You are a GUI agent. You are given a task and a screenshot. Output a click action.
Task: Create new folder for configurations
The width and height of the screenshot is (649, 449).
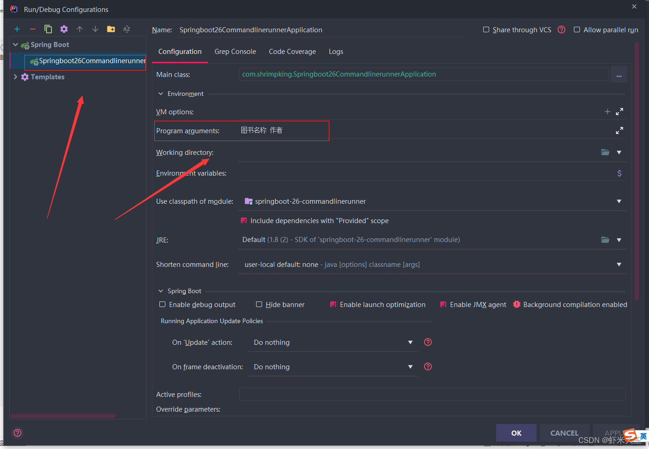(111, 29)
